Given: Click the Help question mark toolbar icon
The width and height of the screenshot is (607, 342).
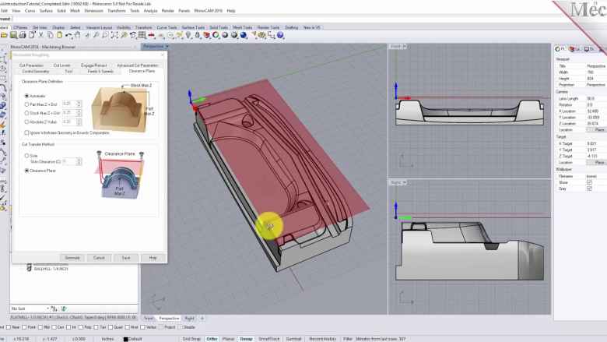Looking at the screenshot, I should coord(280,36).
